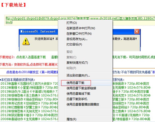155x122 pixels.
Task: Open 2012年惊悚恐怖《恶之教典》 left-column link
Action: point(29,95)
